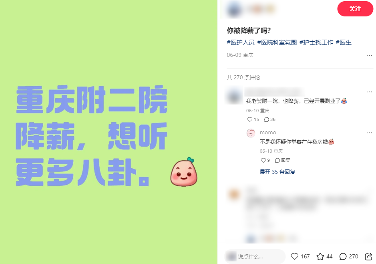
Task: Open the more options dots on the first comment
Action: pyautogui.click(x=370, y=92)
